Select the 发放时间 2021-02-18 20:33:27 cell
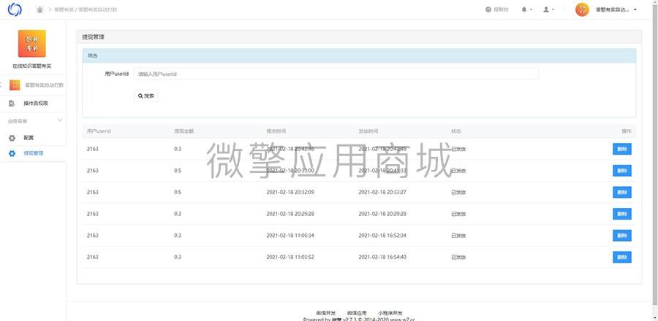The image size is (658, 321). tap(382, 193)
